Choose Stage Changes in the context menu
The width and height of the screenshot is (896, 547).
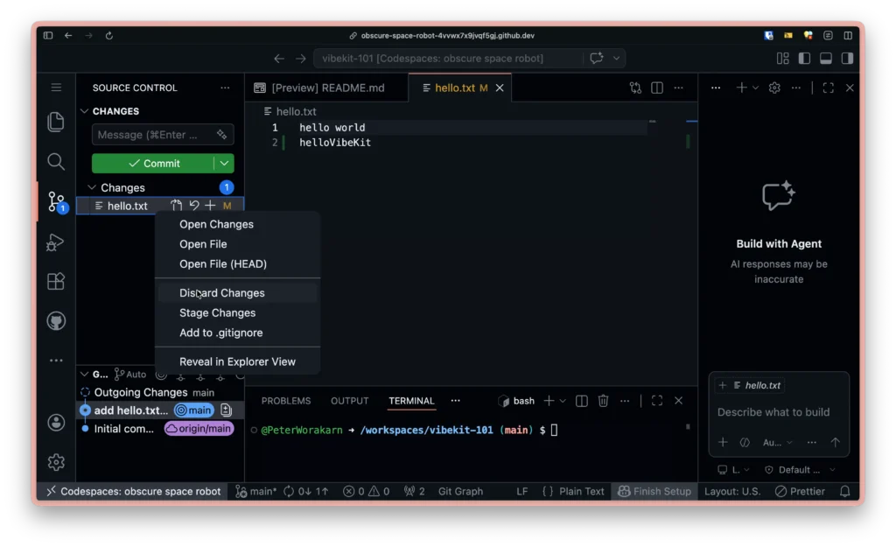pos(236,312)
